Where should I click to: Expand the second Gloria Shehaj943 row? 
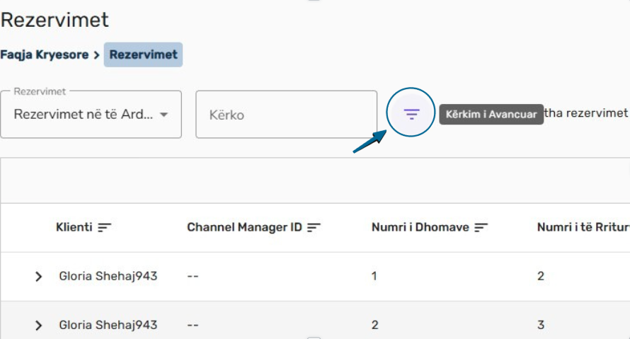pyautogui.click(x=39, y=326)
